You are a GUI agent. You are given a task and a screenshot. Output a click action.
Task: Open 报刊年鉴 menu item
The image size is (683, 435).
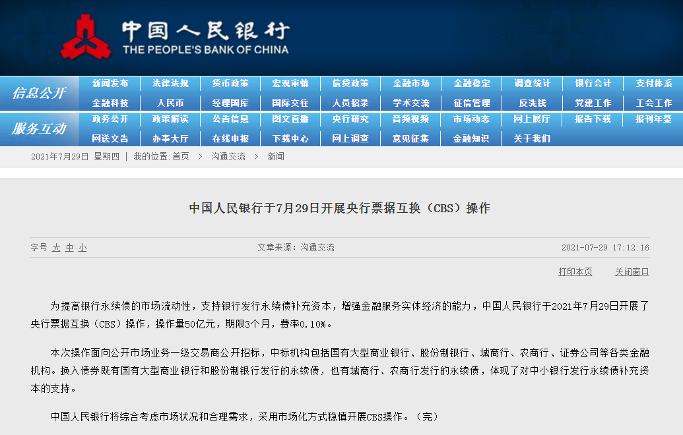pos(654,119)
